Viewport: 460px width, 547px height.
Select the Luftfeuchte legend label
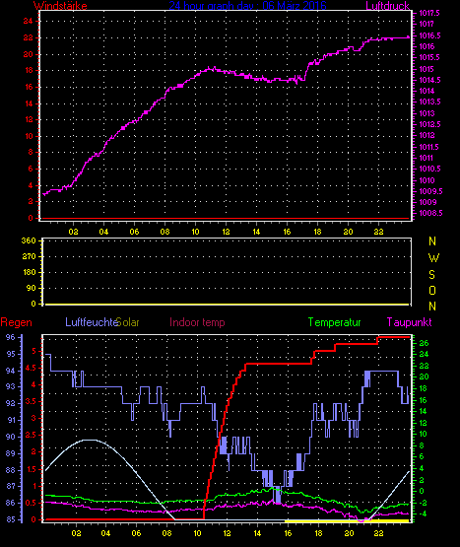(92, 322)
